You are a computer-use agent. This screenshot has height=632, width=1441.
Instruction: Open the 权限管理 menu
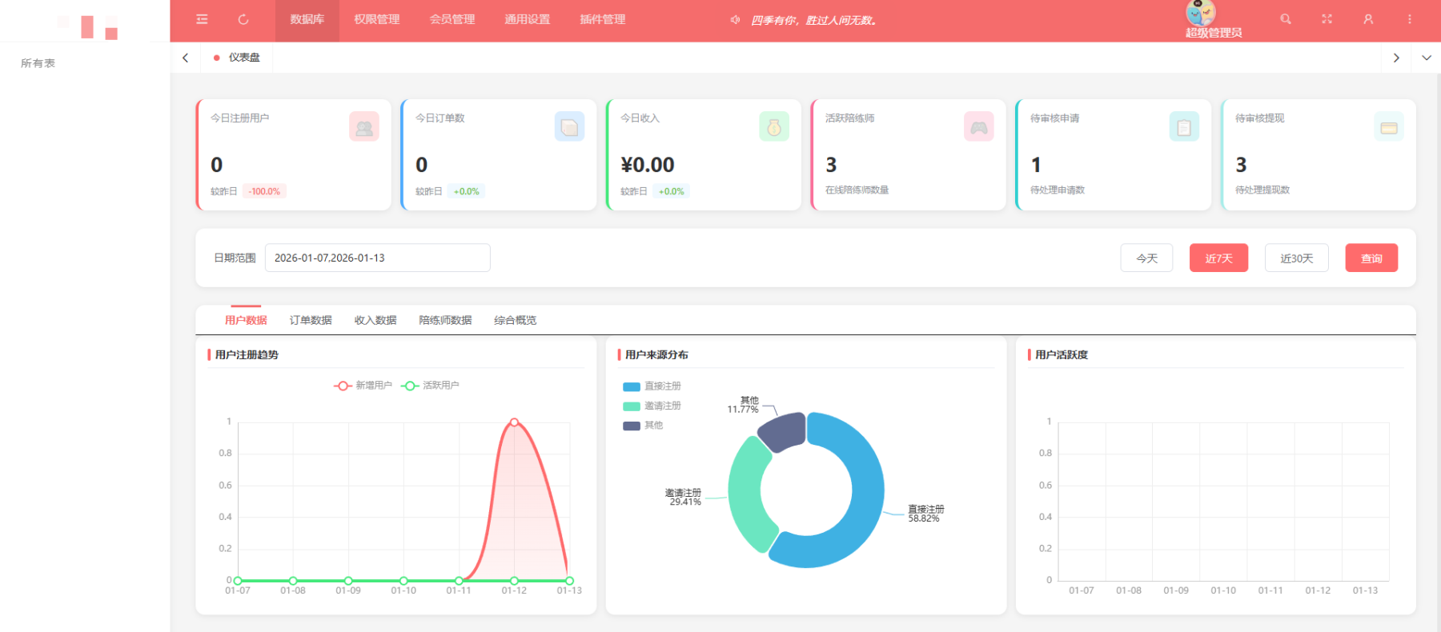(x=376, y=19)
